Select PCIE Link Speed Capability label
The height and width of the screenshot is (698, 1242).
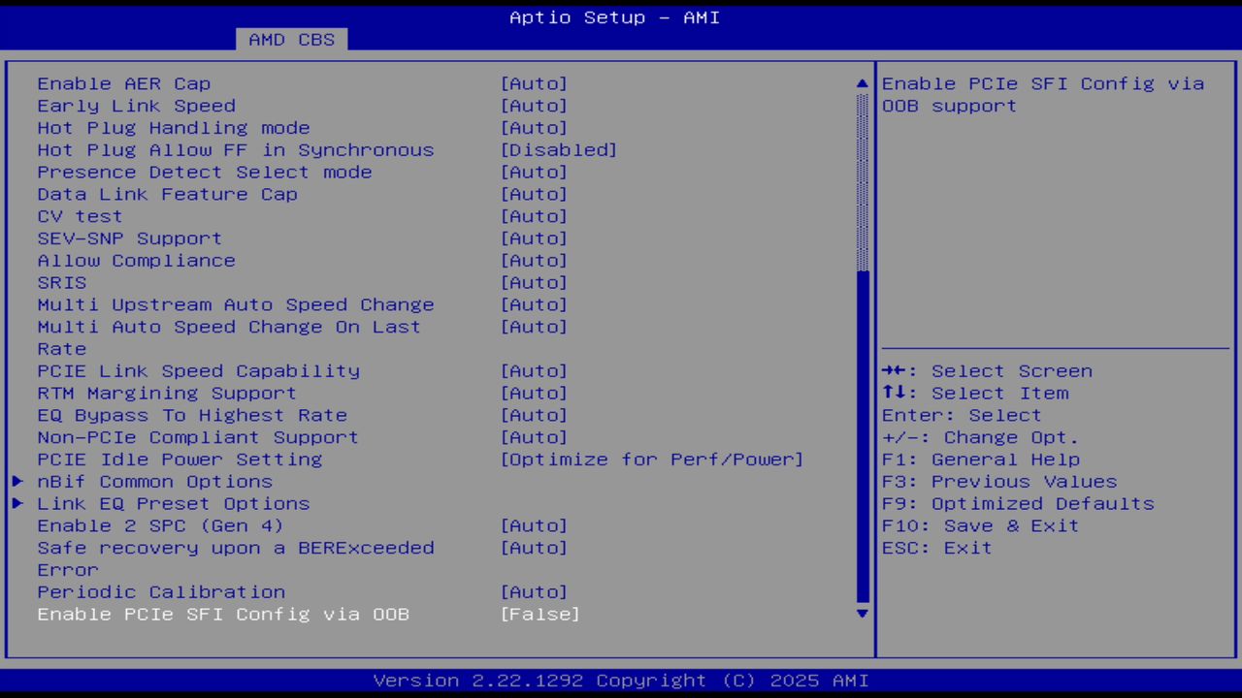tap(199, 370)
